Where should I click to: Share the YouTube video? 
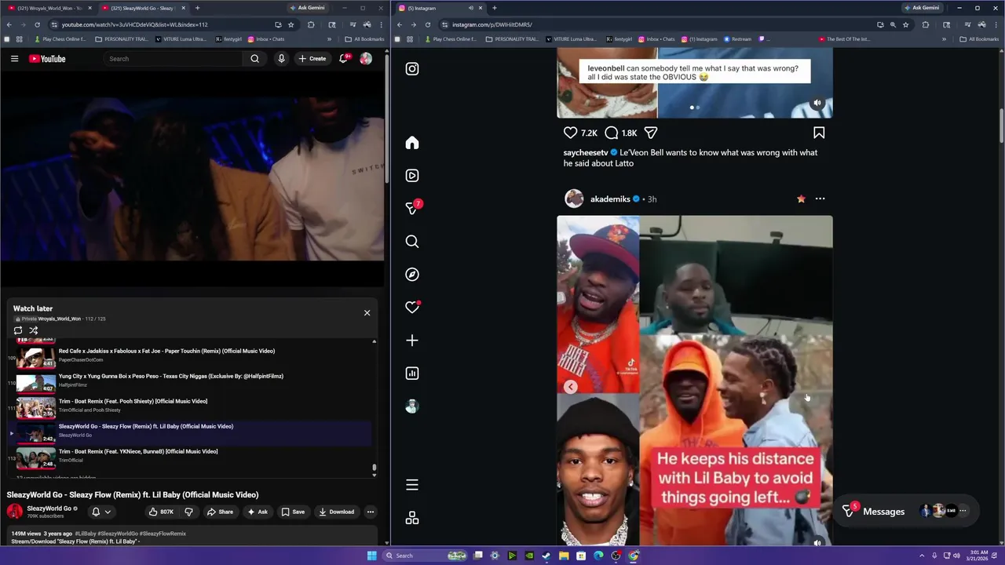(220, 512)
